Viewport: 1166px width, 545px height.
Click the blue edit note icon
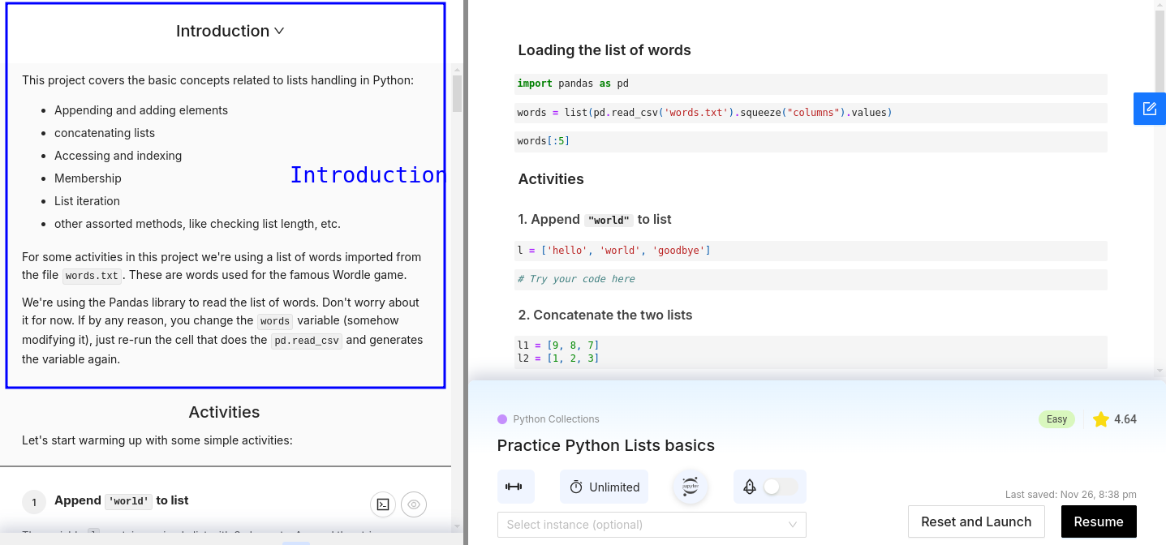point(1150,109)
